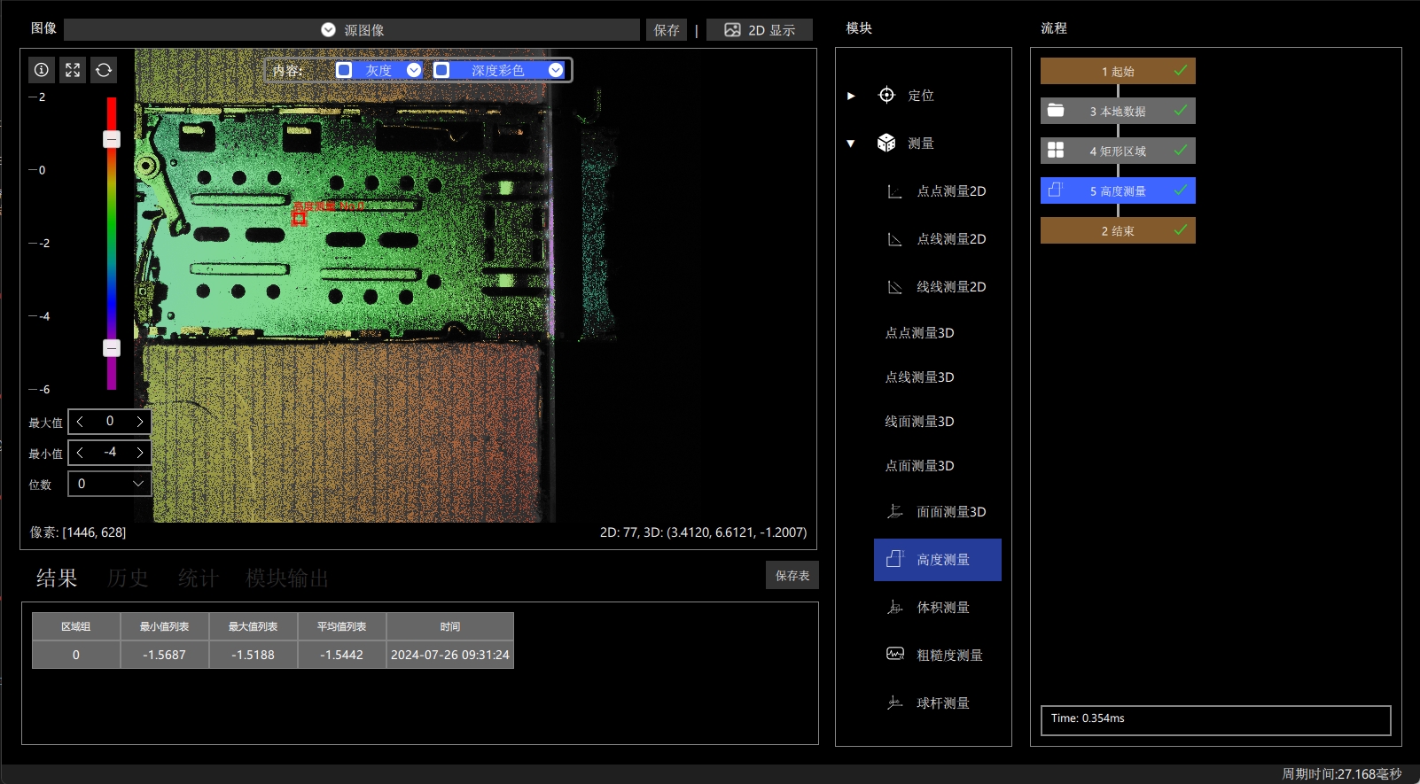Click the -1.5188 table cell
The height and width of the screenshot is (784, 1420).
(254, 655)
